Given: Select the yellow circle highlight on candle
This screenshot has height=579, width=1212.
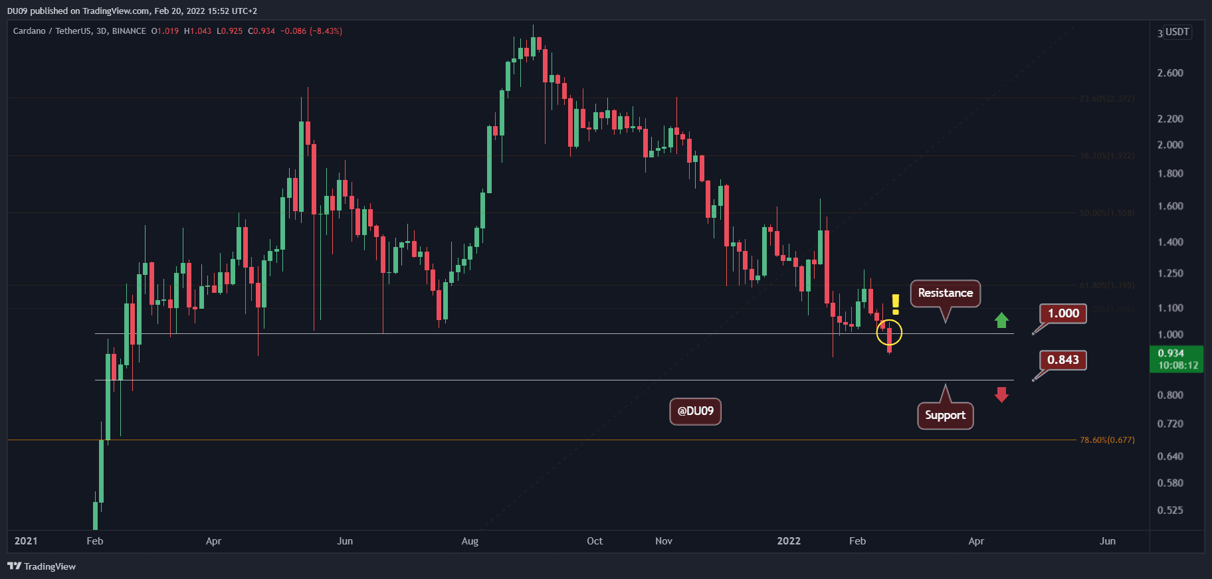Looking at the screenshot, I should pos(889,333).
